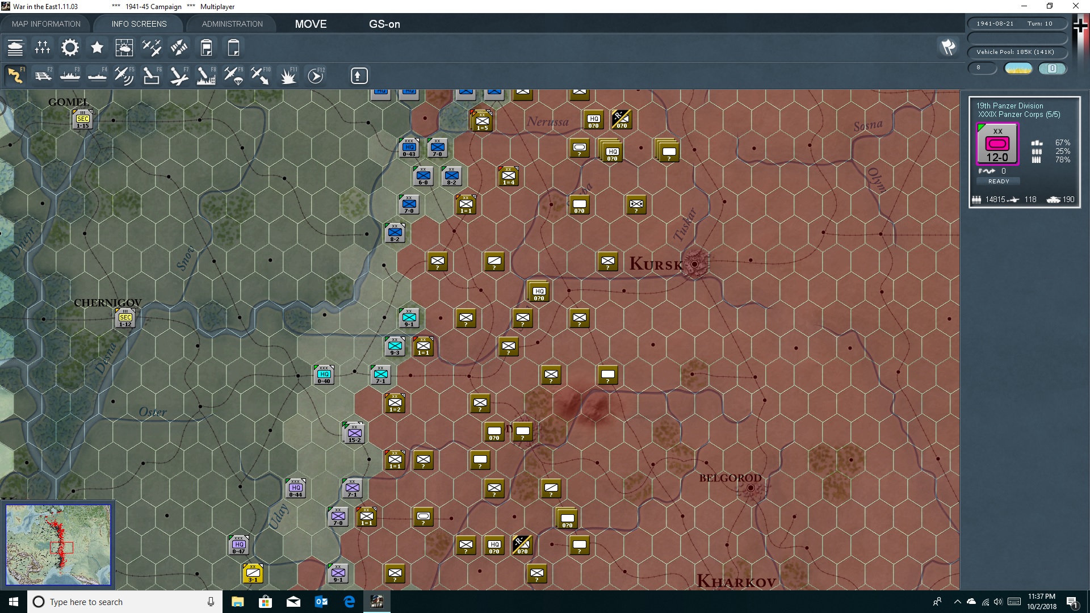The height and width of the screenshot is (613, 1090).
Task: Click the taskbar search box
Action: point(125,602)
